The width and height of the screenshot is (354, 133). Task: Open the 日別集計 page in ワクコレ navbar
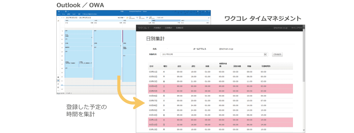pyautogui.click(x=168, y=28)
